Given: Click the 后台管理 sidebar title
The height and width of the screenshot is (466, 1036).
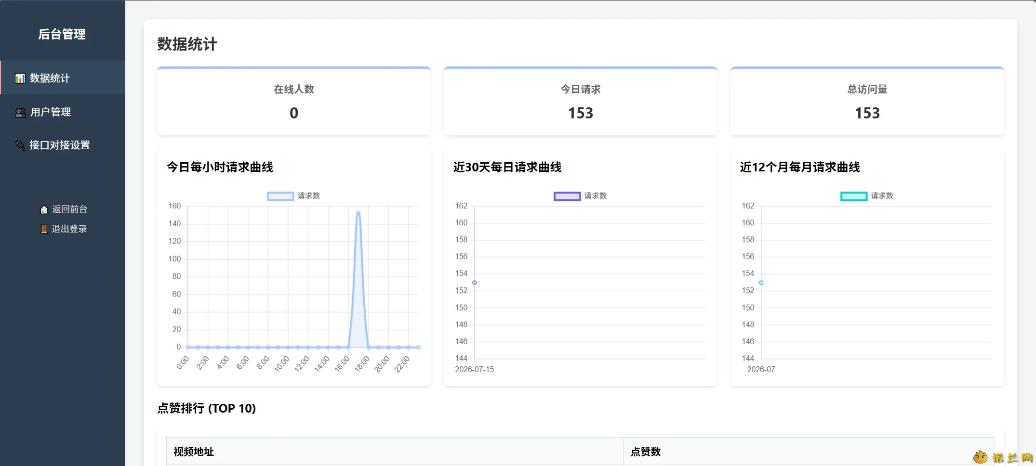Looking at the screenshot, I should point(62,34).
